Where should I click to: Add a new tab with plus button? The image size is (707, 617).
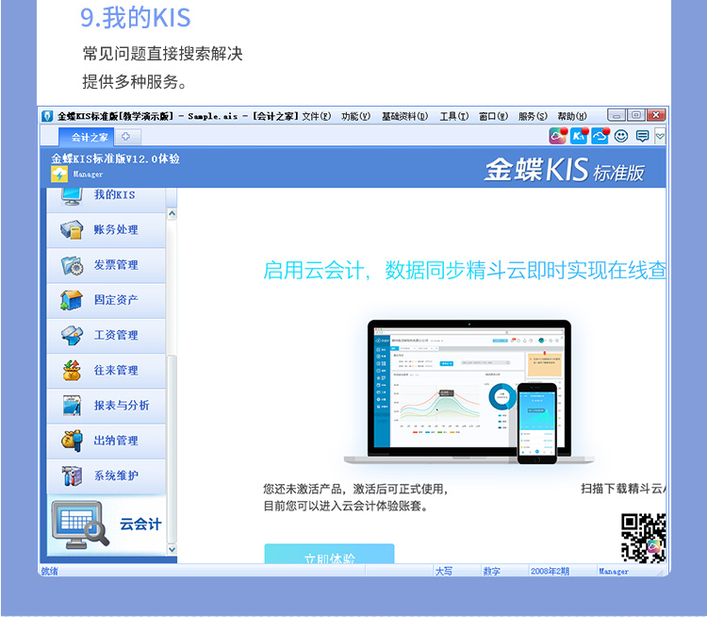[x=126, y=137]
